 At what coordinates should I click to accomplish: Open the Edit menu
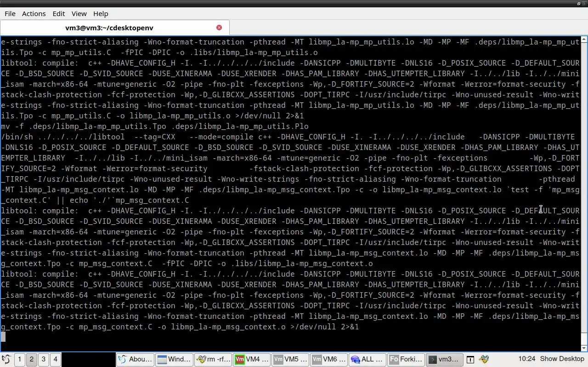59,14
